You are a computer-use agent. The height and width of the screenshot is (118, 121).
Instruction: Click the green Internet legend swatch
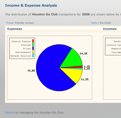point(33,45)
